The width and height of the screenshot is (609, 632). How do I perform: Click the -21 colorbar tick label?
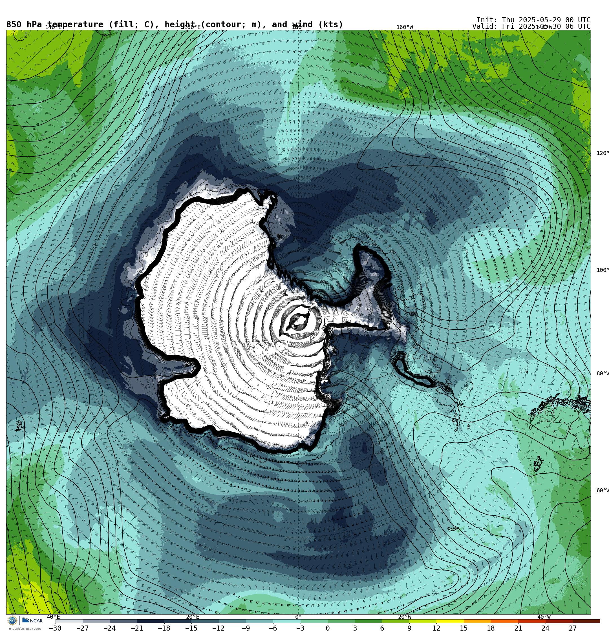(137, 628)
